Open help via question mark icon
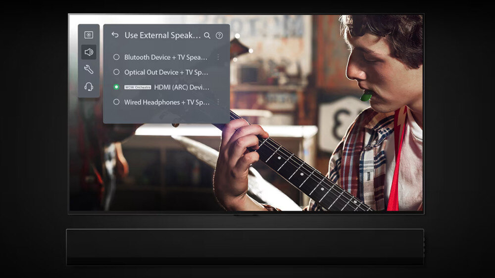 click(219, 36)
